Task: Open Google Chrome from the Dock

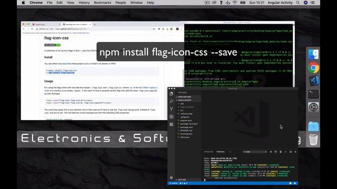Action: 313,68
